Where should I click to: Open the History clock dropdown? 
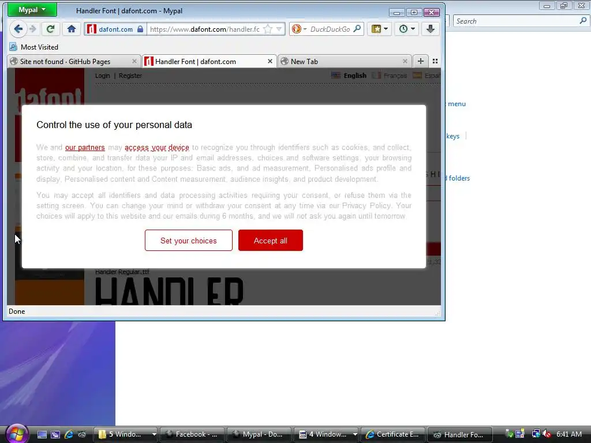pyautogui.click(x=407, y=29)
